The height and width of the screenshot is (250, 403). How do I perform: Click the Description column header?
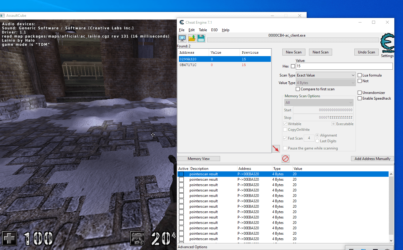pyautogui.click(x=213, y=169)
